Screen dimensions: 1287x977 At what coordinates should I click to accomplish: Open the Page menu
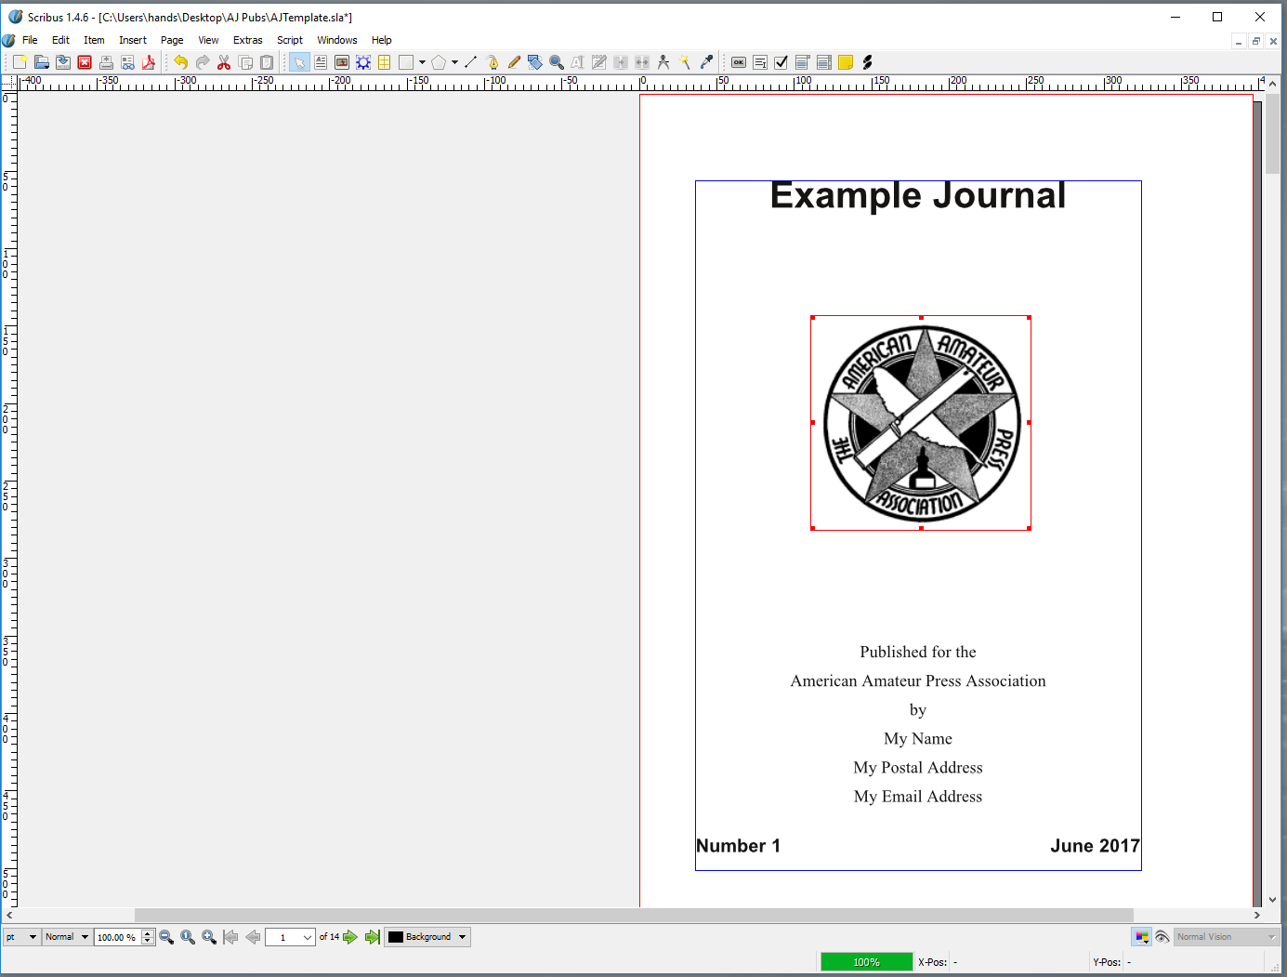click(x=172, y=40)
